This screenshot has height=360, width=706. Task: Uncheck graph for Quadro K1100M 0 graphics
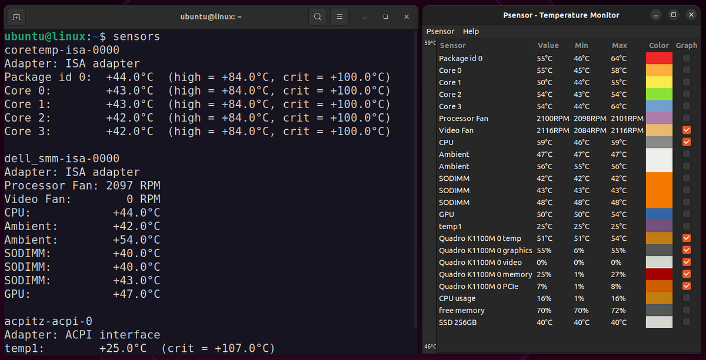pyautogui.click(x=686, y=250)
